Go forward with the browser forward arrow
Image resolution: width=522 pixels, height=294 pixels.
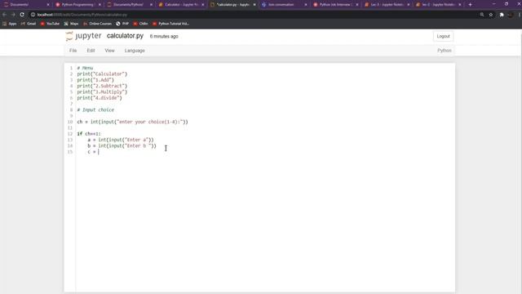pyautogui.click(x=13, y=15)
